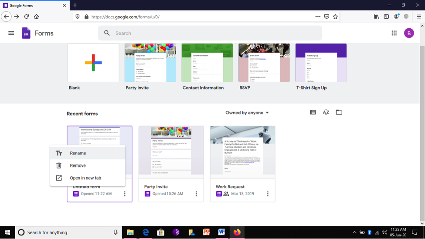Select the Google Forms browser tab
The height and width of the screenshot is (239, 425).
[34, 5]
